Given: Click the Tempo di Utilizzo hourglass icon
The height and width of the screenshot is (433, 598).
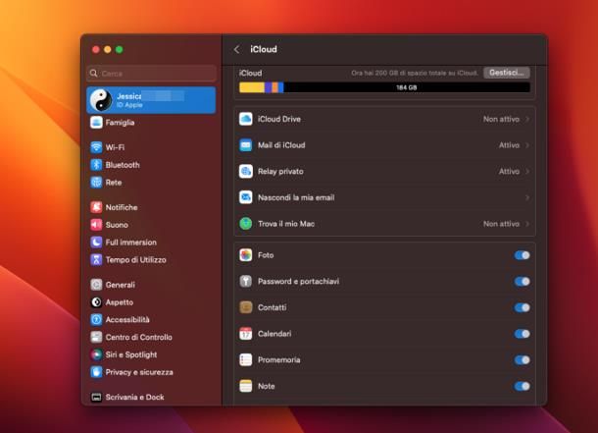Looking at the screenshot, I should (96, 259).
